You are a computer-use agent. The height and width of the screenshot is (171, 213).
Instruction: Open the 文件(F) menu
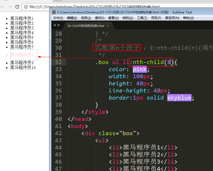click(58, 18)
